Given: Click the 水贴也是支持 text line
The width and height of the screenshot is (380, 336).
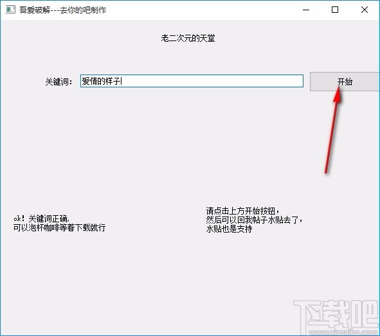Looking at the screenshot, I should pos(229,229).
